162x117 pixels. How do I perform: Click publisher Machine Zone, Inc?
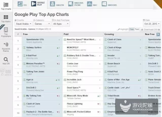pyautogui.click(x=116, y=82)
